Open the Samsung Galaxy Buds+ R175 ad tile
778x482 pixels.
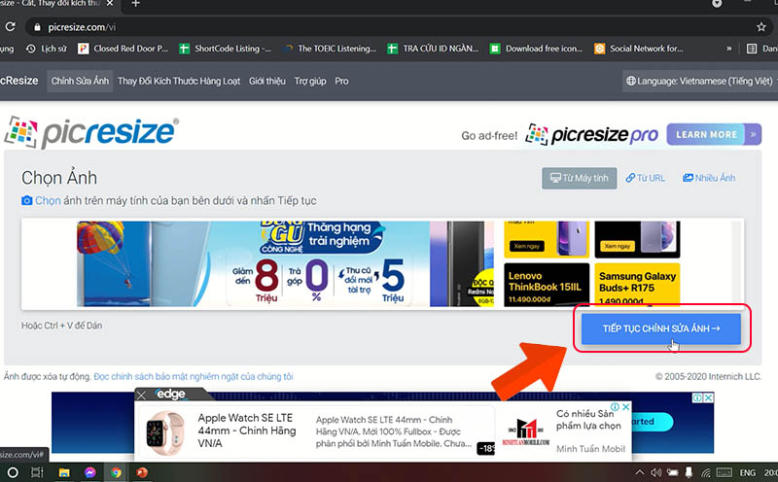tap(637, 285)
